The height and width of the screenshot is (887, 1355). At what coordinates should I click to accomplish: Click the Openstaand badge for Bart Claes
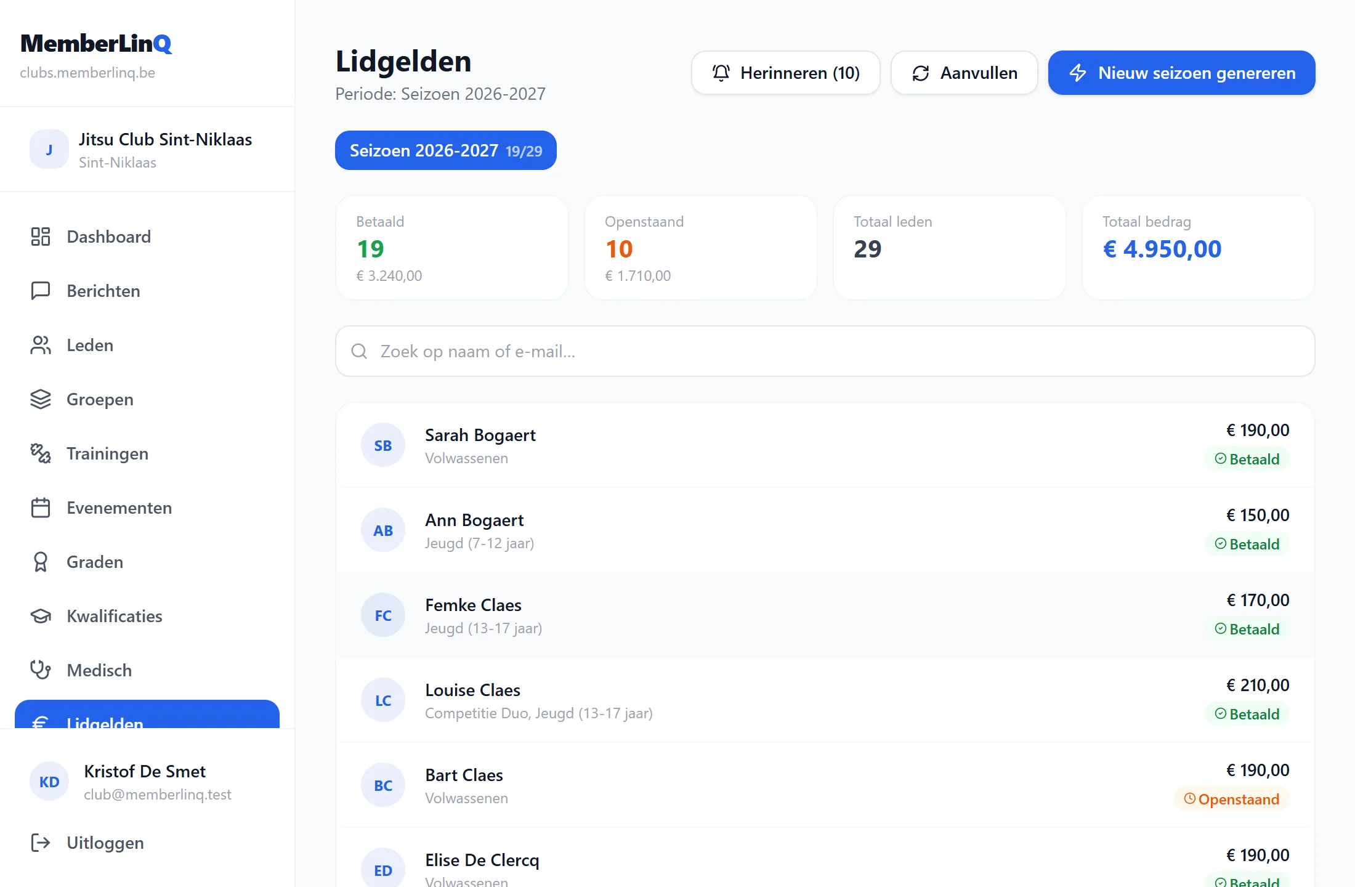[1232, 799]
